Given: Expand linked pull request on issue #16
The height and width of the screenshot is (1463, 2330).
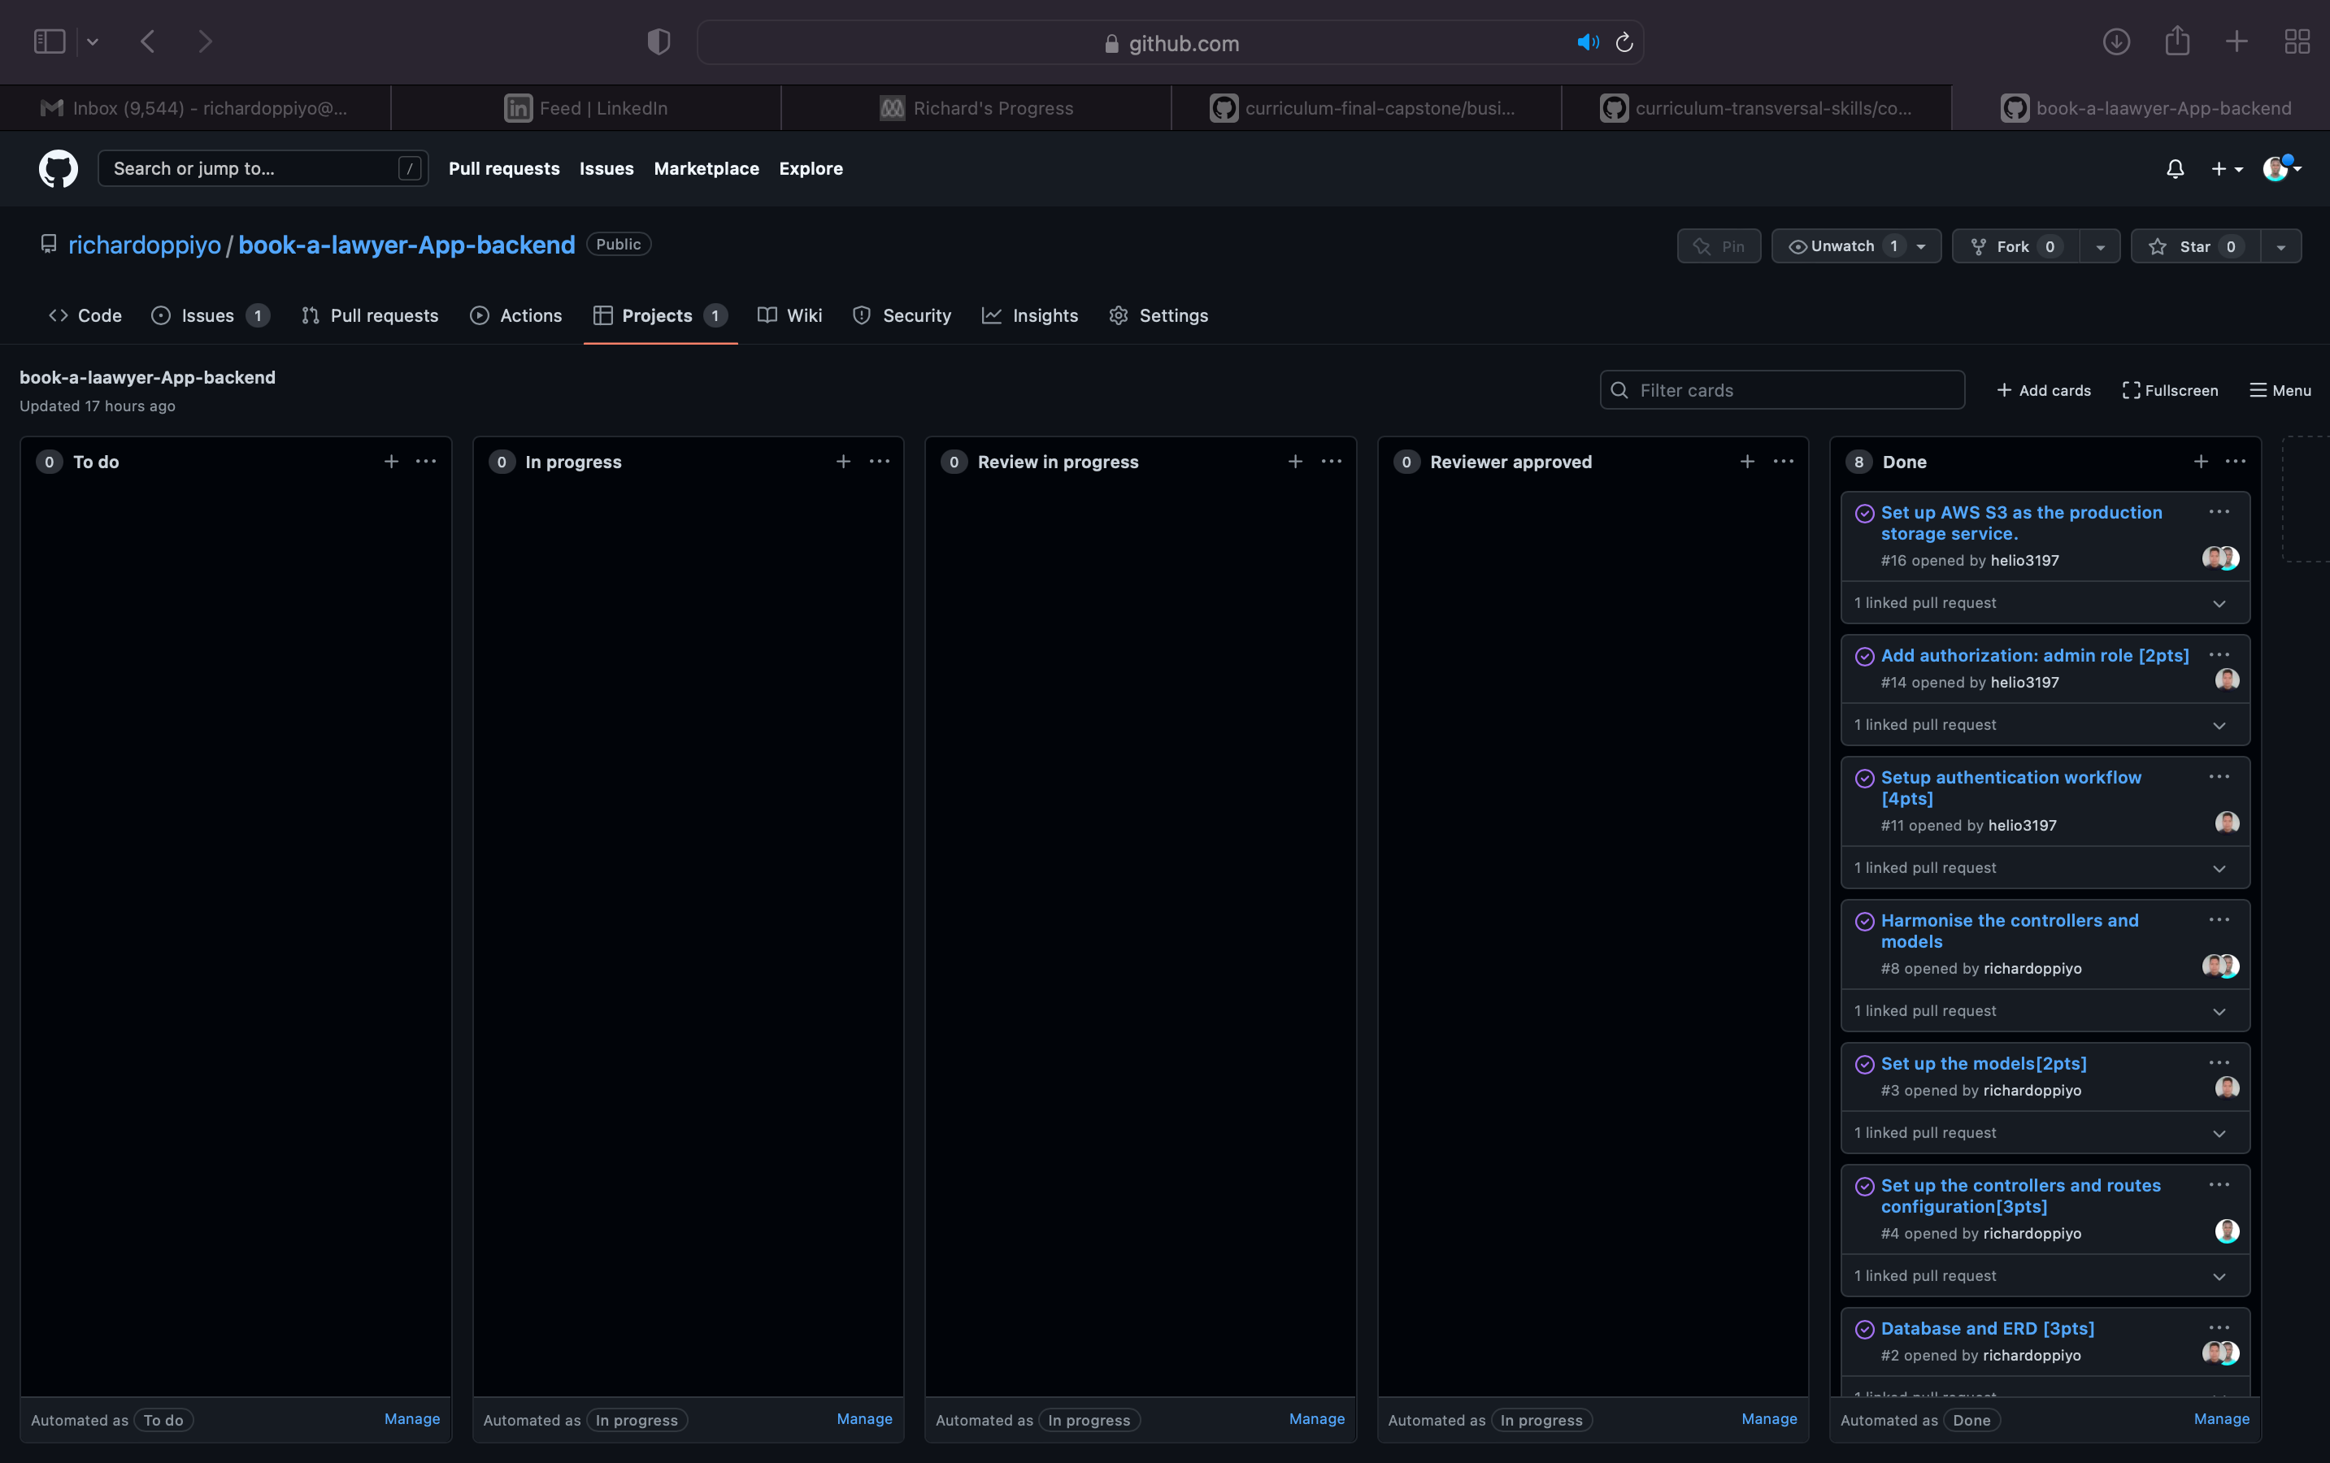Looking at the screenshot, I should coord(2219,603).
